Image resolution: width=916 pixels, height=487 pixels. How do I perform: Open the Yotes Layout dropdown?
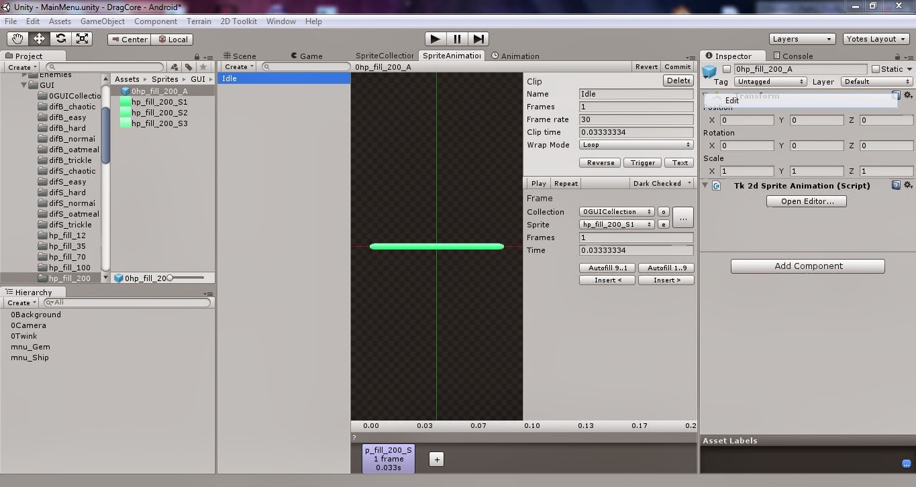point(876,39)
